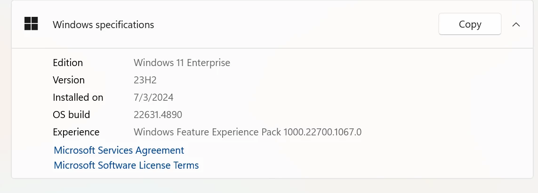Screen dimensions: 538x193
Task: Click the Windows logo icon
Action: coord(31,24)
